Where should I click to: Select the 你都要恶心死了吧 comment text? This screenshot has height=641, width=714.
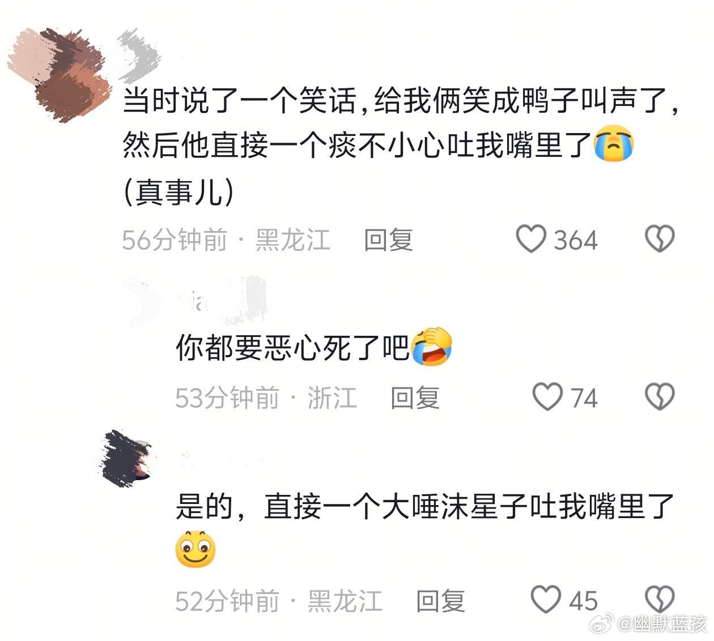[x=292, y=347]
